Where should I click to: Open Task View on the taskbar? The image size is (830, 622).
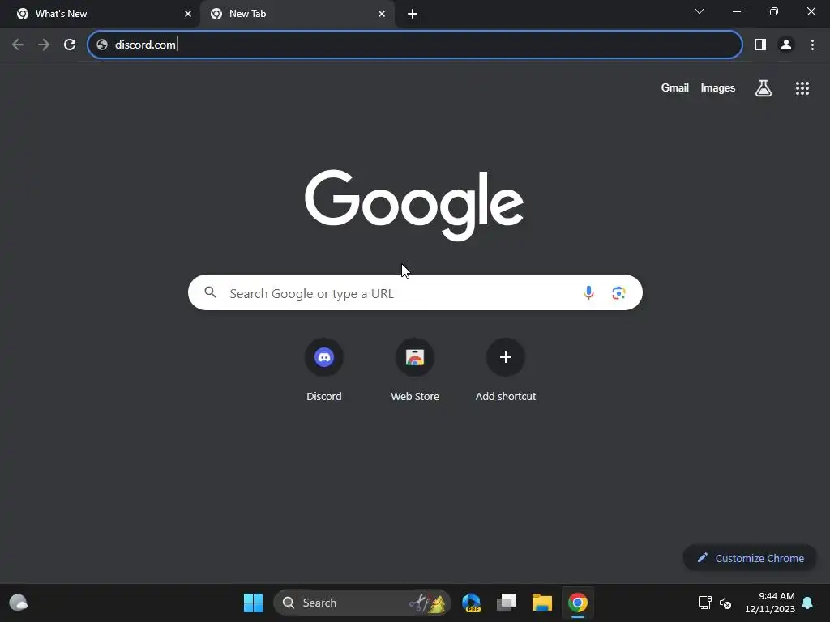pyautogui.click(x=507, y=603)
